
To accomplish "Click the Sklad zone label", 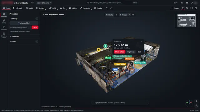I will coord(115,69).
